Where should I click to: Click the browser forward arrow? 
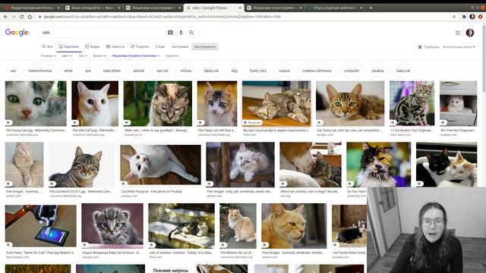14,17
